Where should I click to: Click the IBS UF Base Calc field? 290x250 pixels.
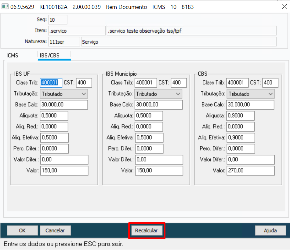coord(64,105)
